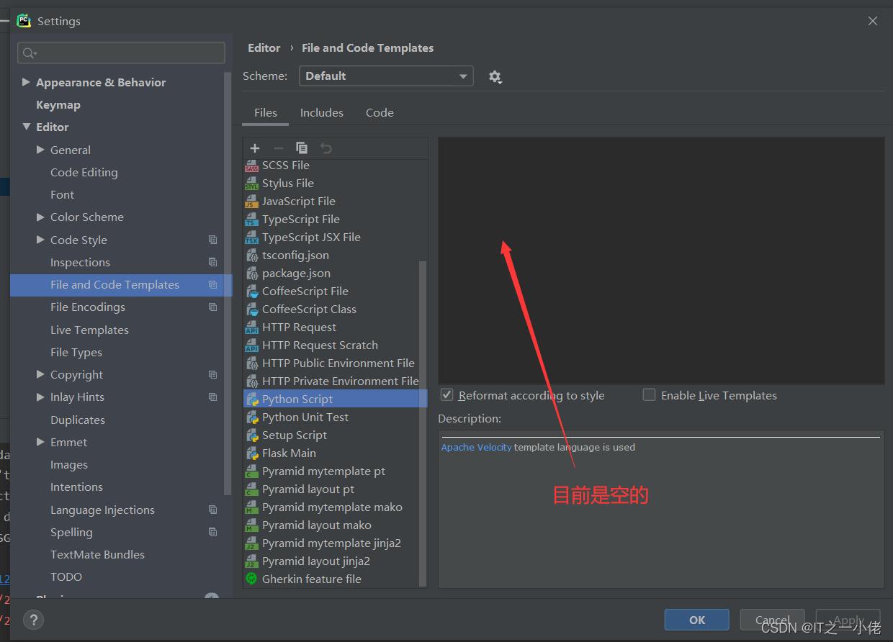The height and width of the screenshot is (642, 893).
Task: Switch to the Files tab
Action: point(266,113)
